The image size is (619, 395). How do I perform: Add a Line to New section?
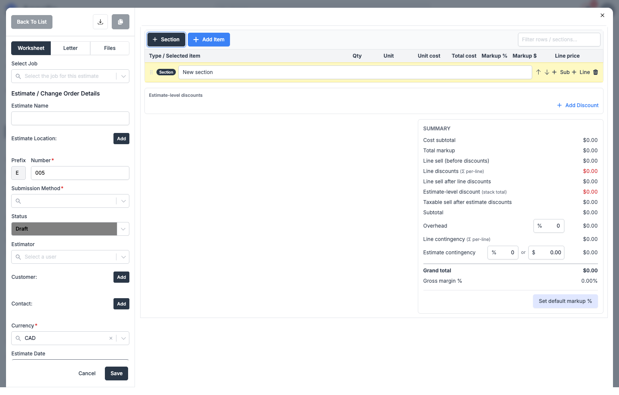[581, 72]
